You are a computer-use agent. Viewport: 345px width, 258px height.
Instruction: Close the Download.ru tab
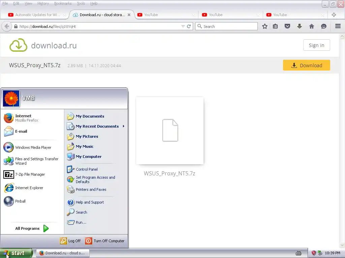(x=129, y=15)
